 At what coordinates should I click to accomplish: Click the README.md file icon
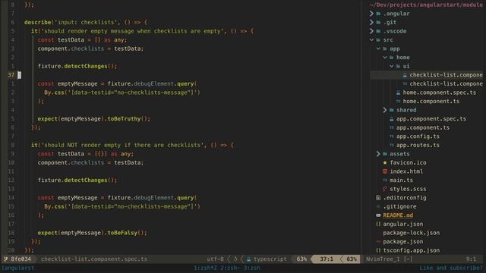point(378,215)
